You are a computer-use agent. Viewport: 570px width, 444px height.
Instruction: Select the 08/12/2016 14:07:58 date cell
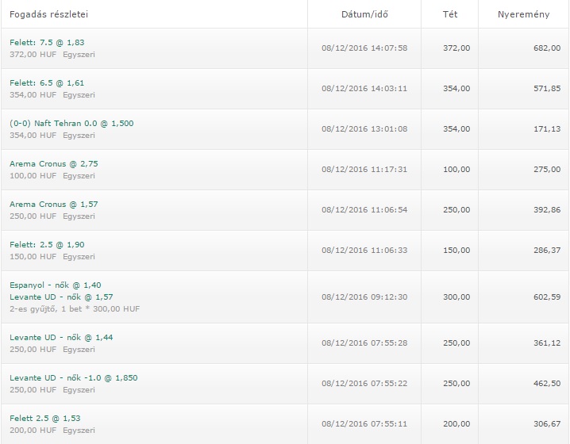coord(364,48)
